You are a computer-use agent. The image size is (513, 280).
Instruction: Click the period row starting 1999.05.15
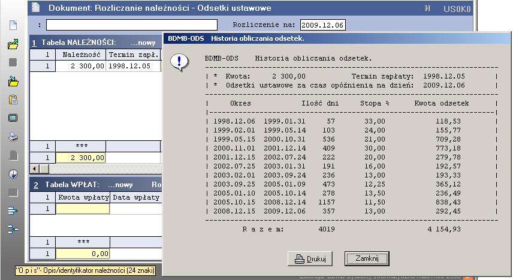[x=352, y=139]
